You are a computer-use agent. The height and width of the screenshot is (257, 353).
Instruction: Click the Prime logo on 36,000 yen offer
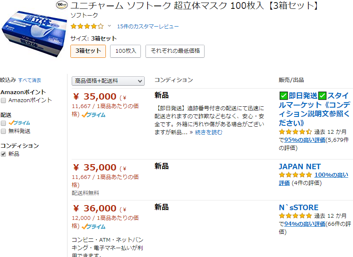(x=94, y=227)
